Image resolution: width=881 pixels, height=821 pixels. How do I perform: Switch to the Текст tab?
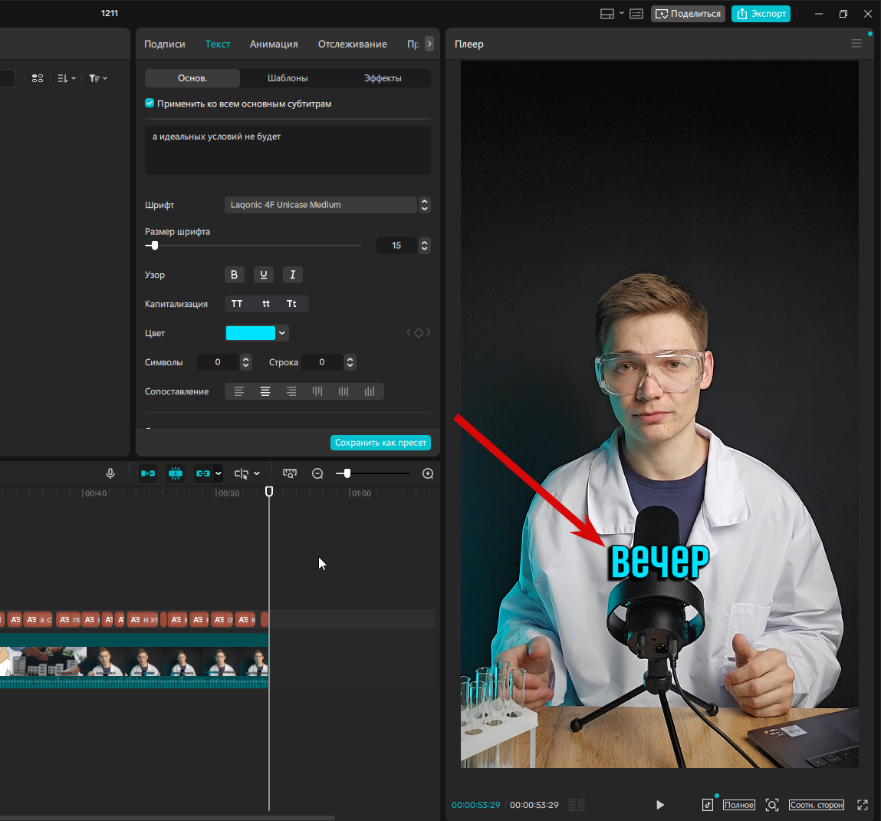click(218, 44)
